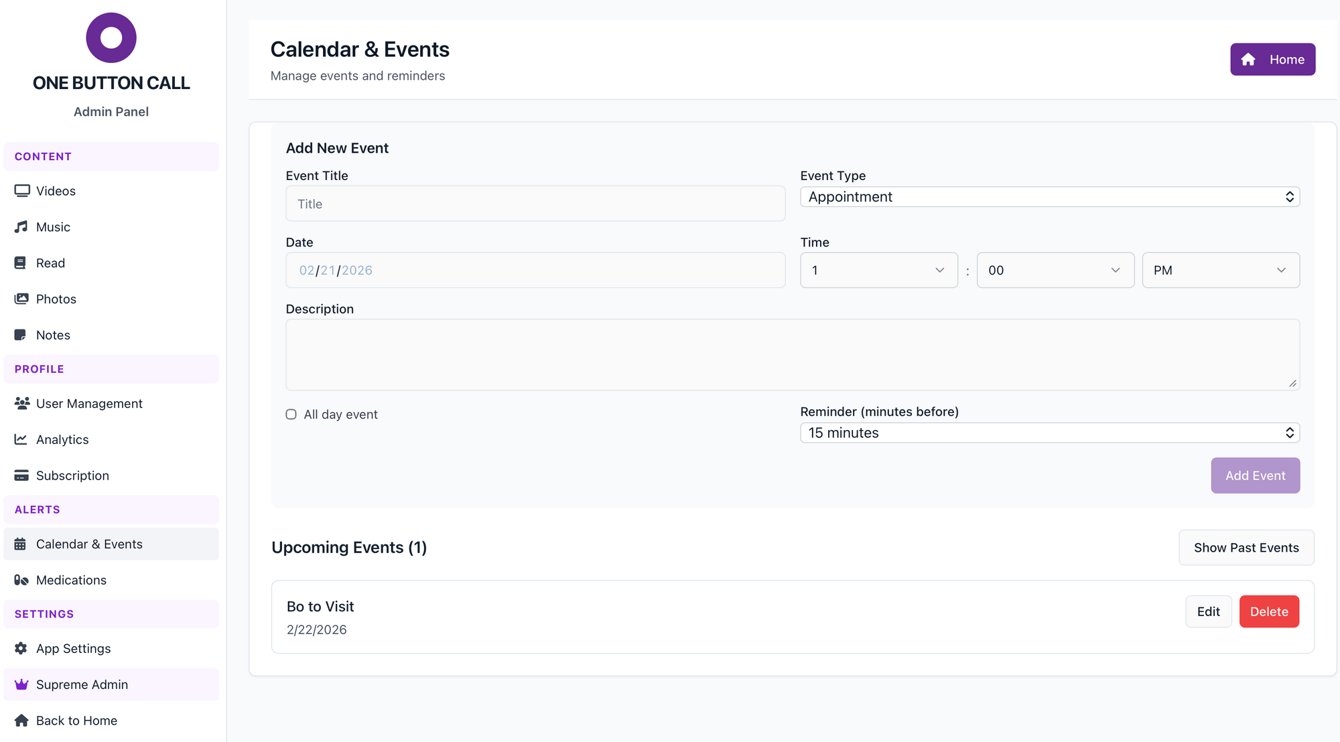Click the Analytics chart icon
The height and width of the screenshot is (742, 1340).
[x=21, y=439]
